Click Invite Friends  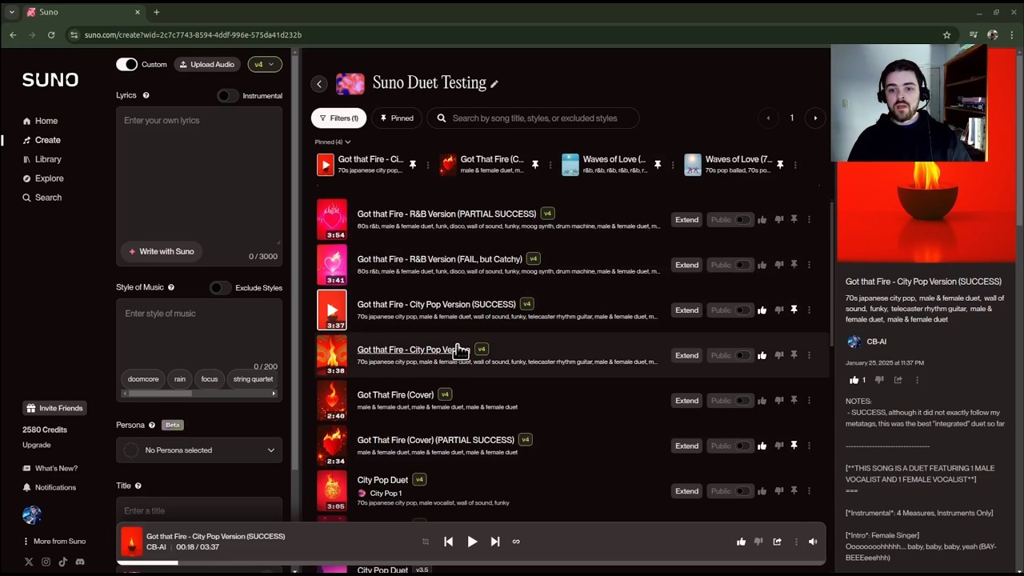pos(54,408)
